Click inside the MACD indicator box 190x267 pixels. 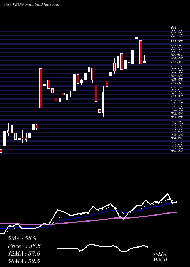104,248
